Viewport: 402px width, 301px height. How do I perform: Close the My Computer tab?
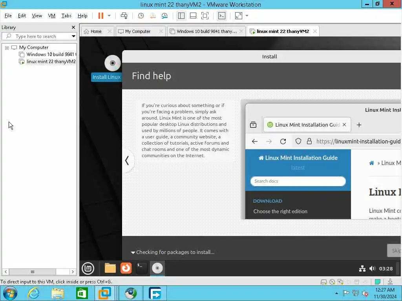point(161,31)
